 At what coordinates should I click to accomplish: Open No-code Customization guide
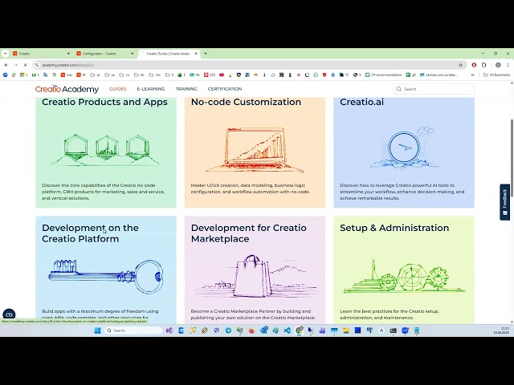[246, 102]
